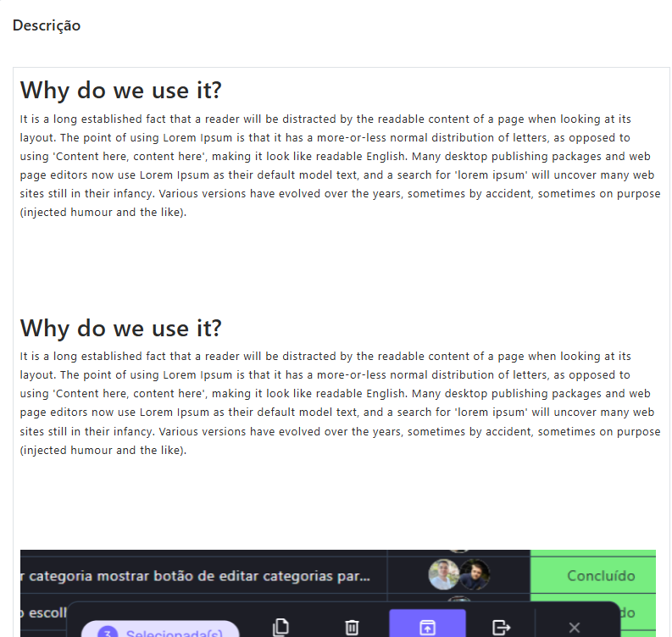This screenshot has height=637, width=672.
Task: Click the trash delete icon
Action: point(352,628)
